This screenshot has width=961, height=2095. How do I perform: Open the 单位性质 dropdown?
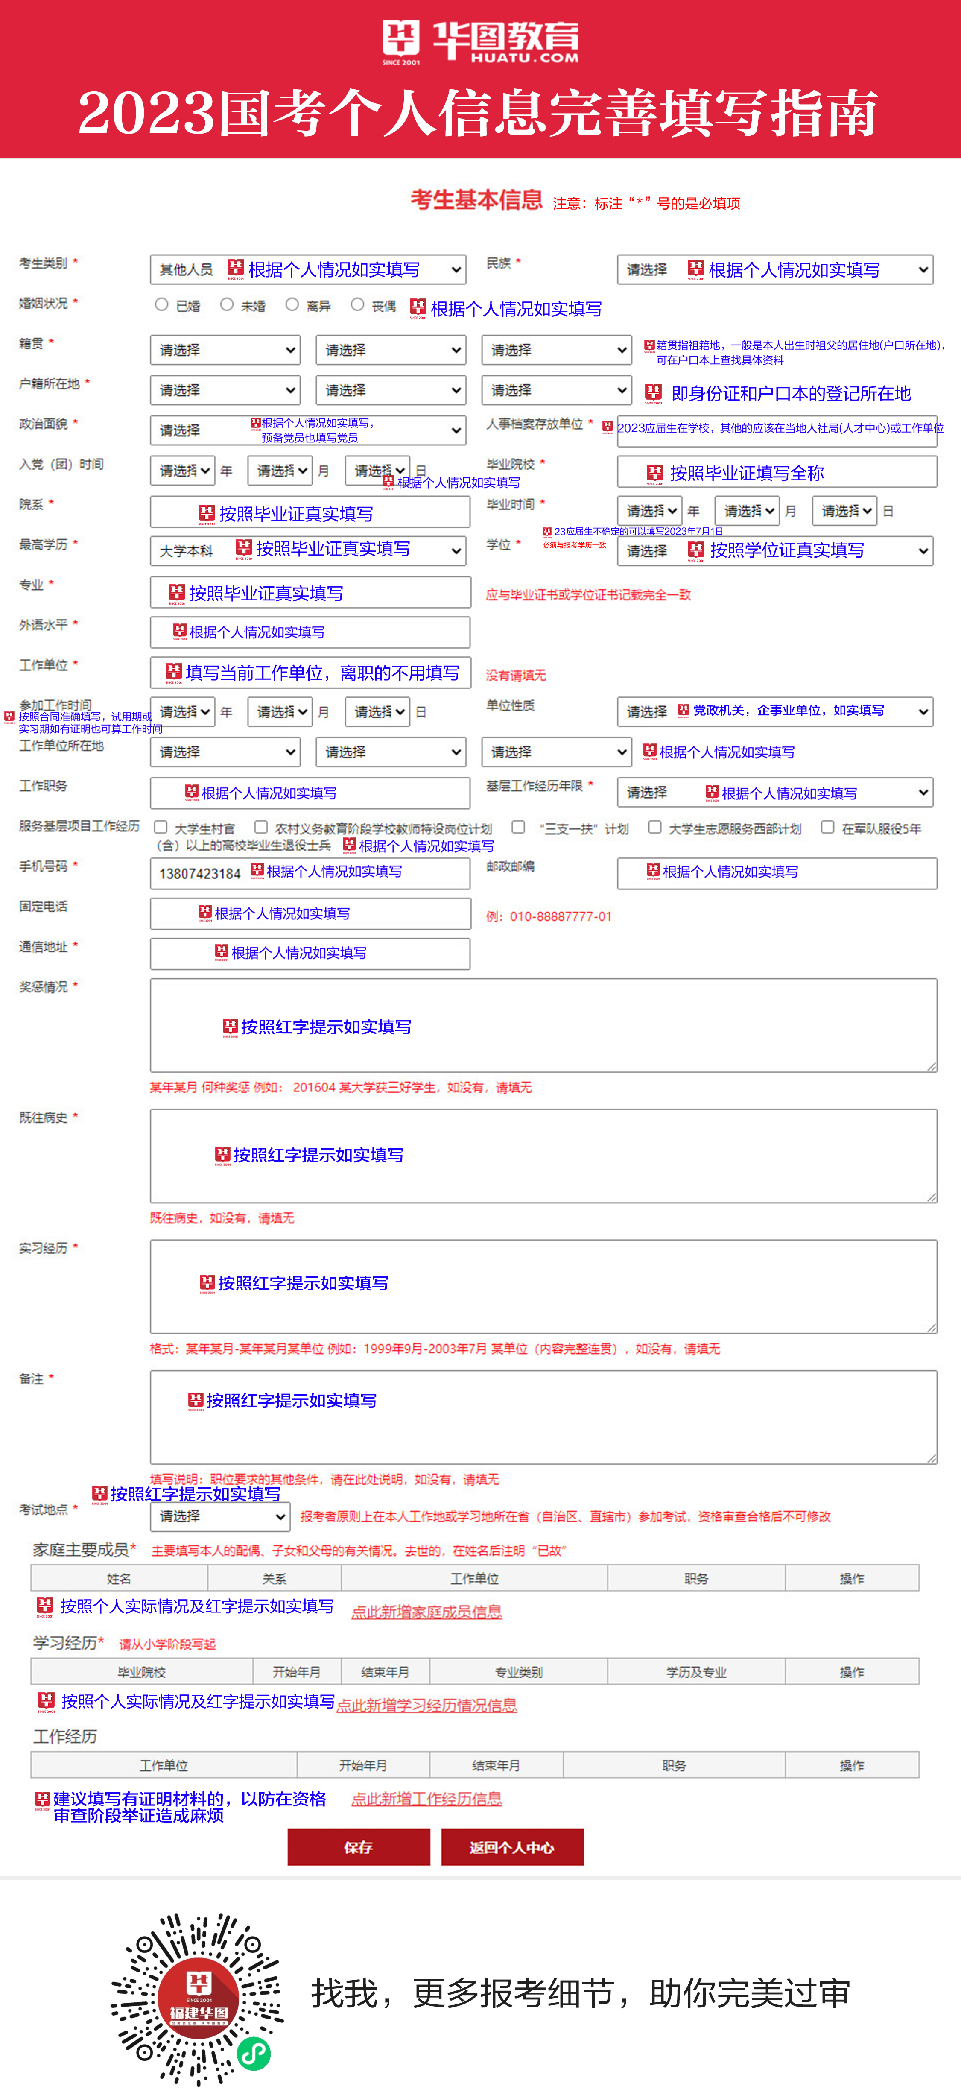coord(775,711)
